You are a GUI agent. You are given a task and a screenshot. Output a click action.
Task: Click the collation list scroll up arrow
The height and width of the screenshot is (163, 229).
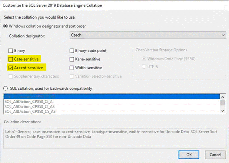pos(223,97)
